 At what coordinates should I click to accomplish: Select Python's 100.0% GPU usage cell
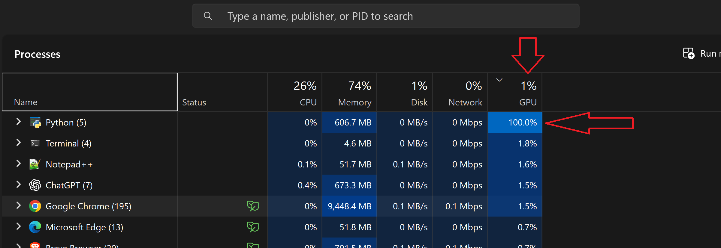coord(515,123)
